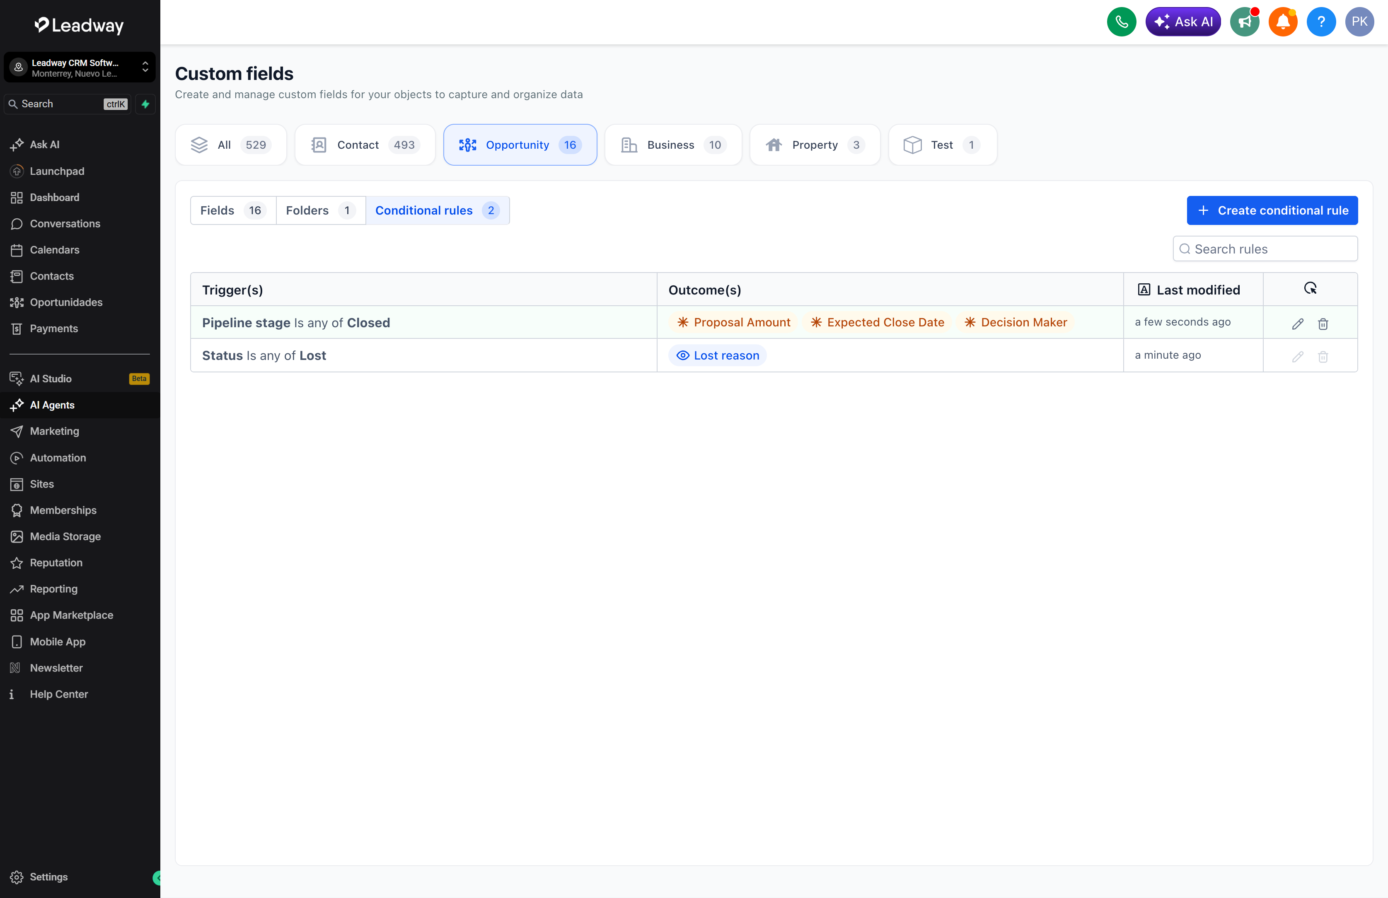Click the green phone dialer icon
1388x898 pixels.
1121,22
